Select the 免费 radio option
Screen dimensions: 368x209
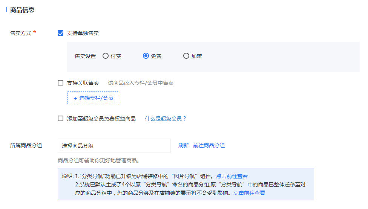point(146,56)
